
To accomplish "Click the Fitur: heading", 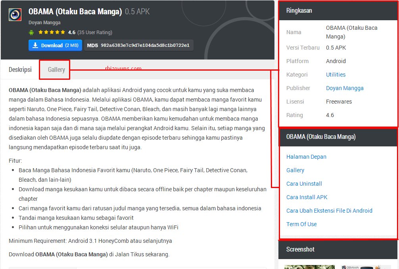I will coord(15,161).
